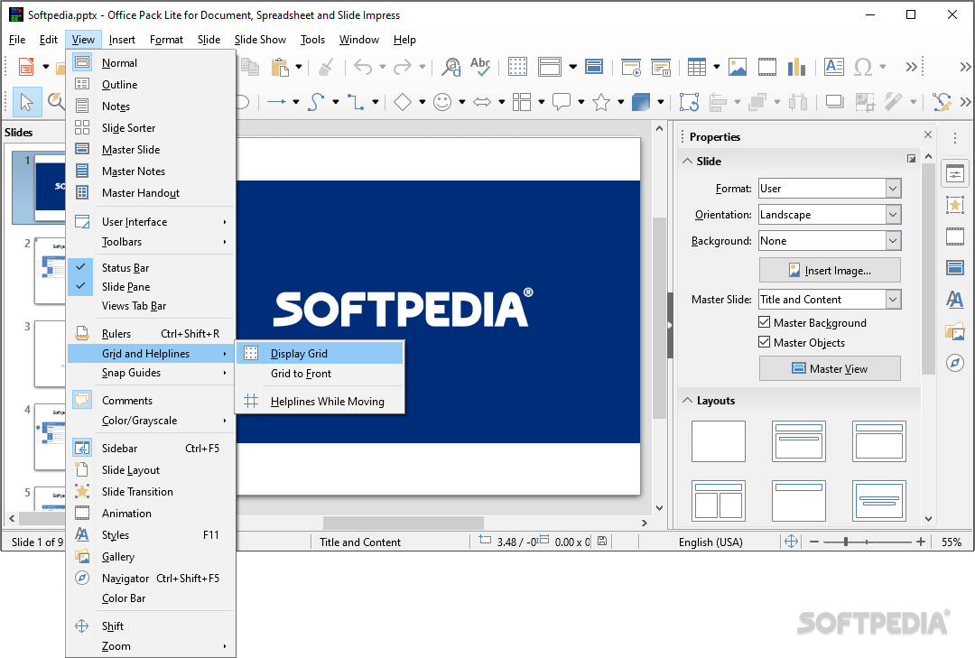
Task: Select the Callout shapes tool
Action: [562, 102]
